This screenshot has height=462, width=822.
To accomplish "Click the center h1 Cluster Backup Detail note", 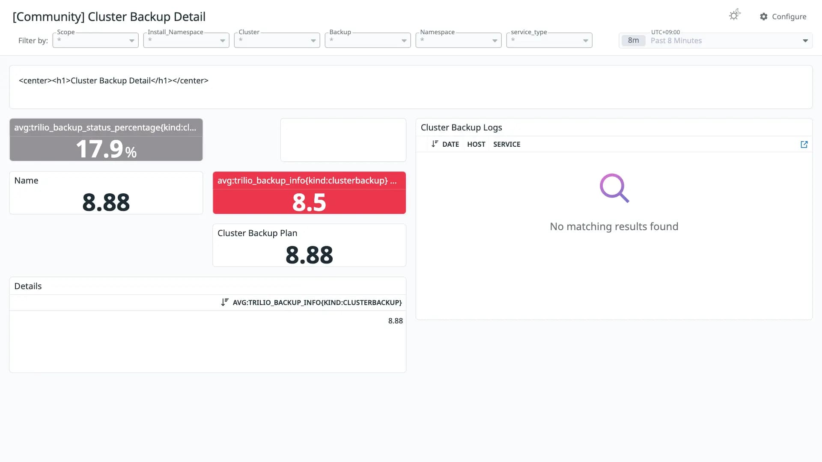I will [113, 80].
